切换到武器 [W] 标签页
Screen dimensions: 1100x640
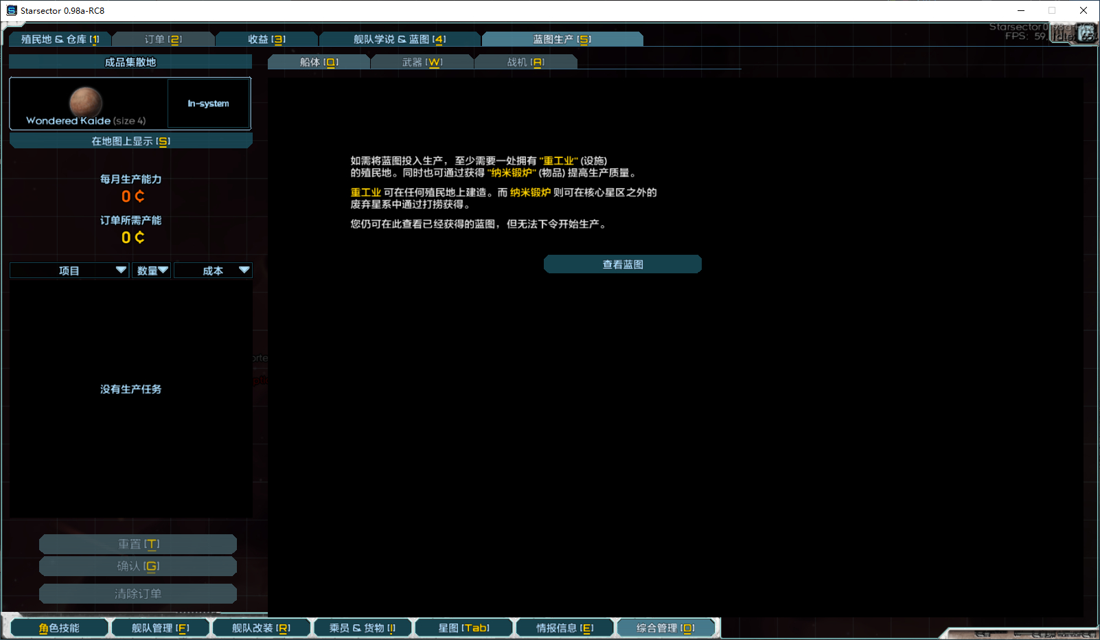(x=422, y=61)
